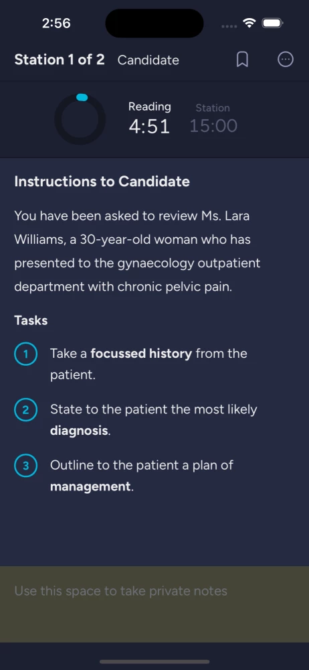Tap the private notes text area

tap(154, 604)
